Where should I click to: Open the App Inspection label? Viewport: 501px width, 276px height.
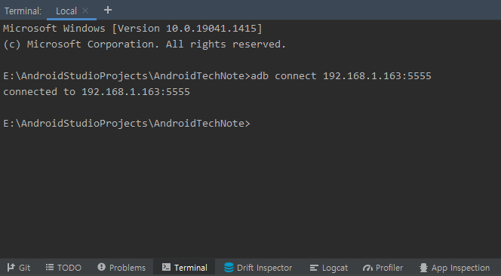tap(460, 268)
